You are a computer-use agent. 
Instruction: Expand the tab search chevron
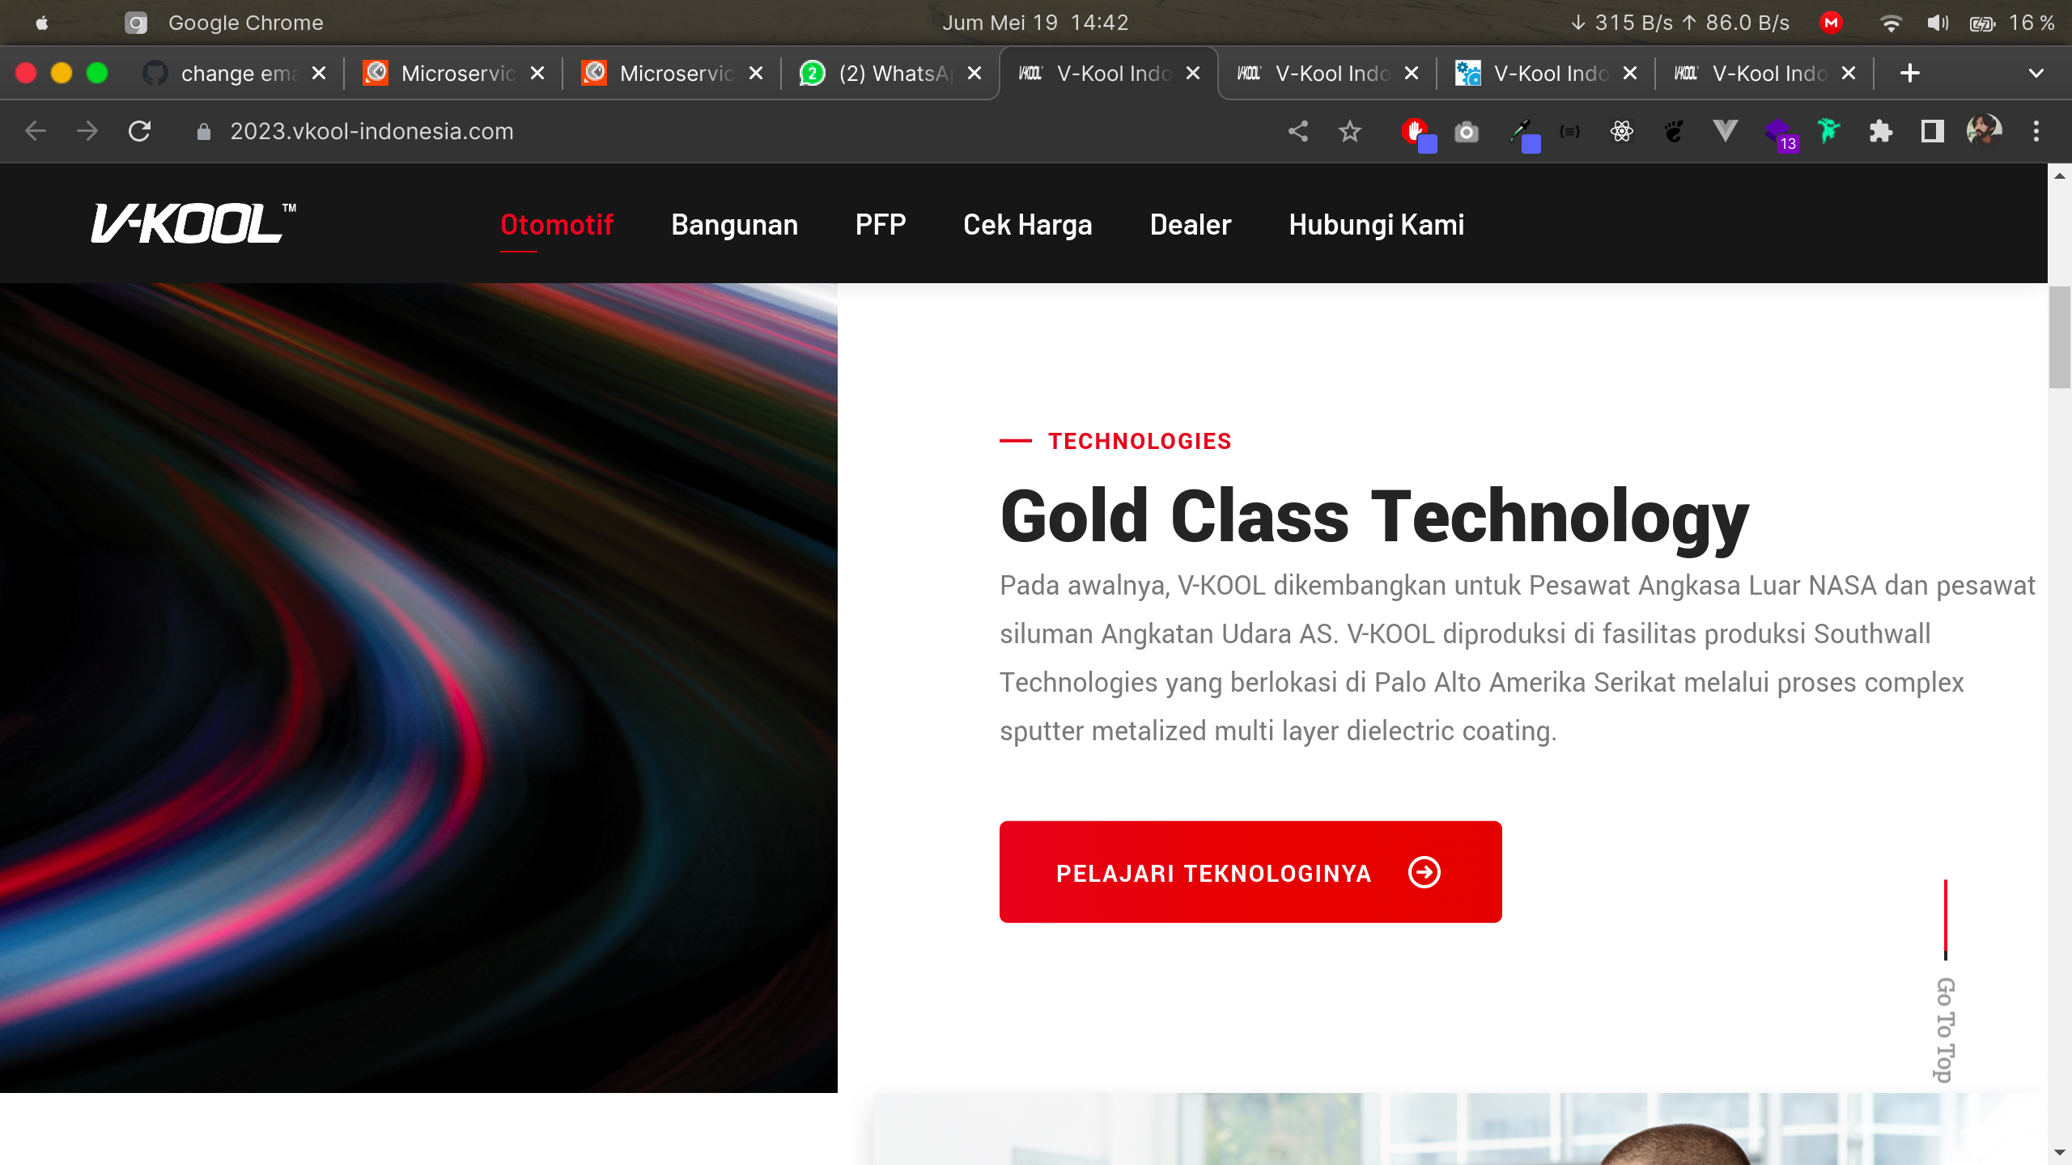pyautogui.click(x=2038, y=74)
